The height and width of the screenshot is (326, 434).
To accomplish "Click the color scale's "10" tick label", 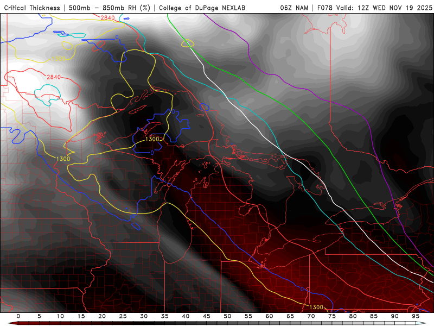I will 60,316.
